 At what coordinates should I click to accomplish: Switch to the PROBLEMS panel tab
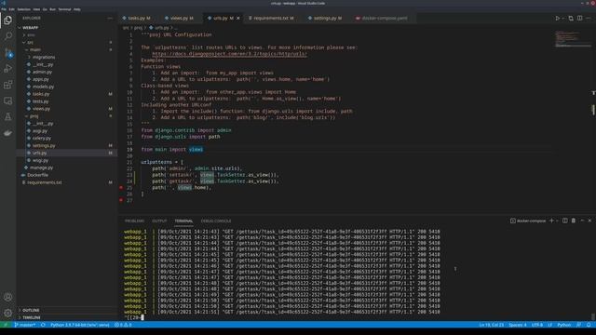pyautogui.click(x=134, y=221)
